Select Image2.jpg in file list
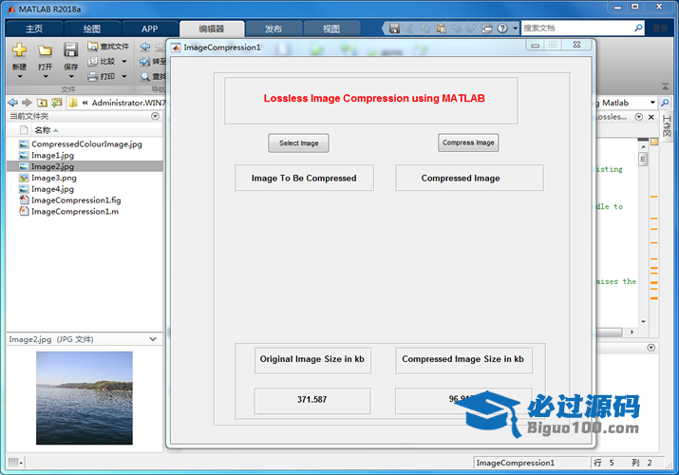679x475 pixels. click(85, 166)
